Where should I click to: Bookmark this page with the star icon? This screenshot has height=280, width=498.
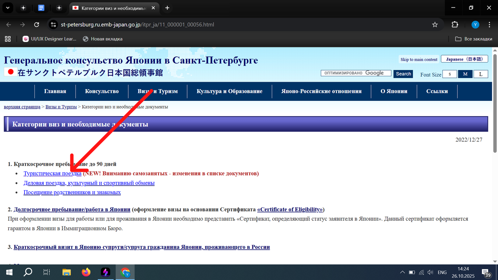coord(435,24)
